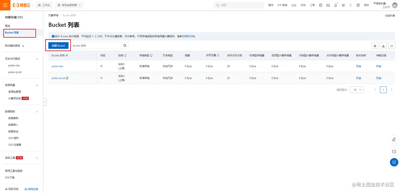Open the 工单 menu
Screen dimensions: 400x193
pos(312,5)
